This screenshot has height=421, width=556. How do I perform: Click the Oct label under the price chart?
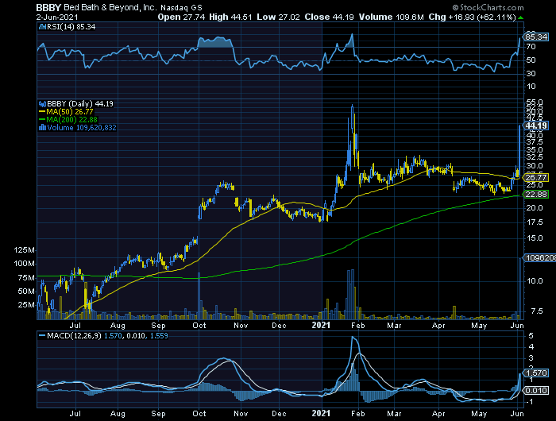pos(199,326)
